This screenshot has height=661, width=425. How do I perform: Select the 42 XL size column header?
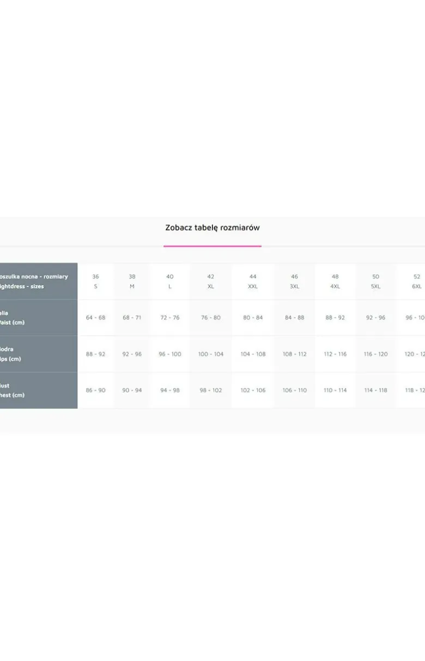point(211,281)
